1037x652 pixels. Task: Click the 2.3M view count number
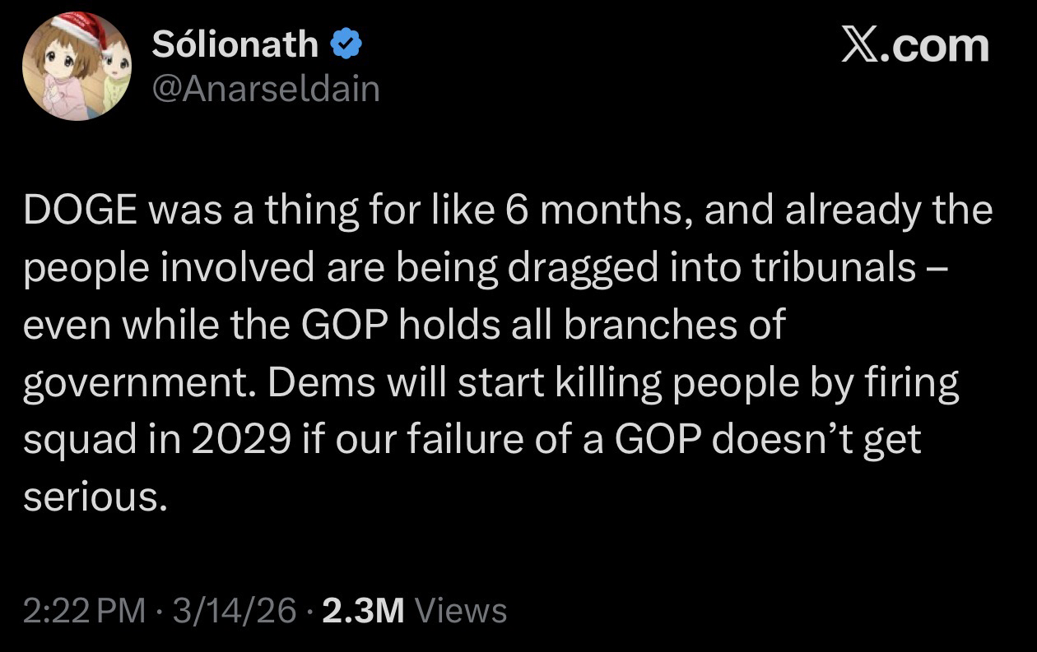tap(365, 611)
